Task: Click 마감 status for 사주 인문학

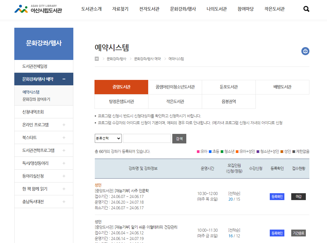Action: pos(298,196)
